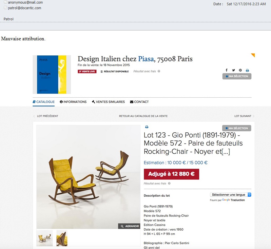Check the anonymous@mail.com checkbox
Image resolution: width=271 pixels, height=249 pixels.
pos(6,2)
